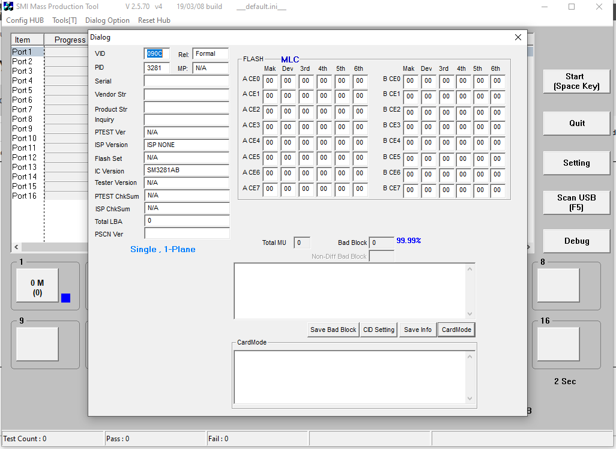The image size is (616, 449).
Task: Click port list right scroll arrow
Action: point(529,247)
